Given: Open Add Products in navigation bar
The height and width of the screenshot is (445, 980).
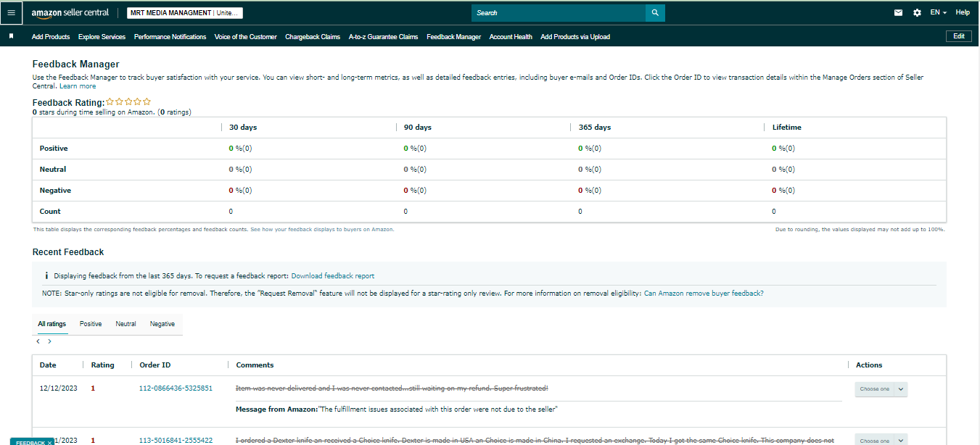Looking at the screenshot, I should pyautogui.click(x=51, y=37).
